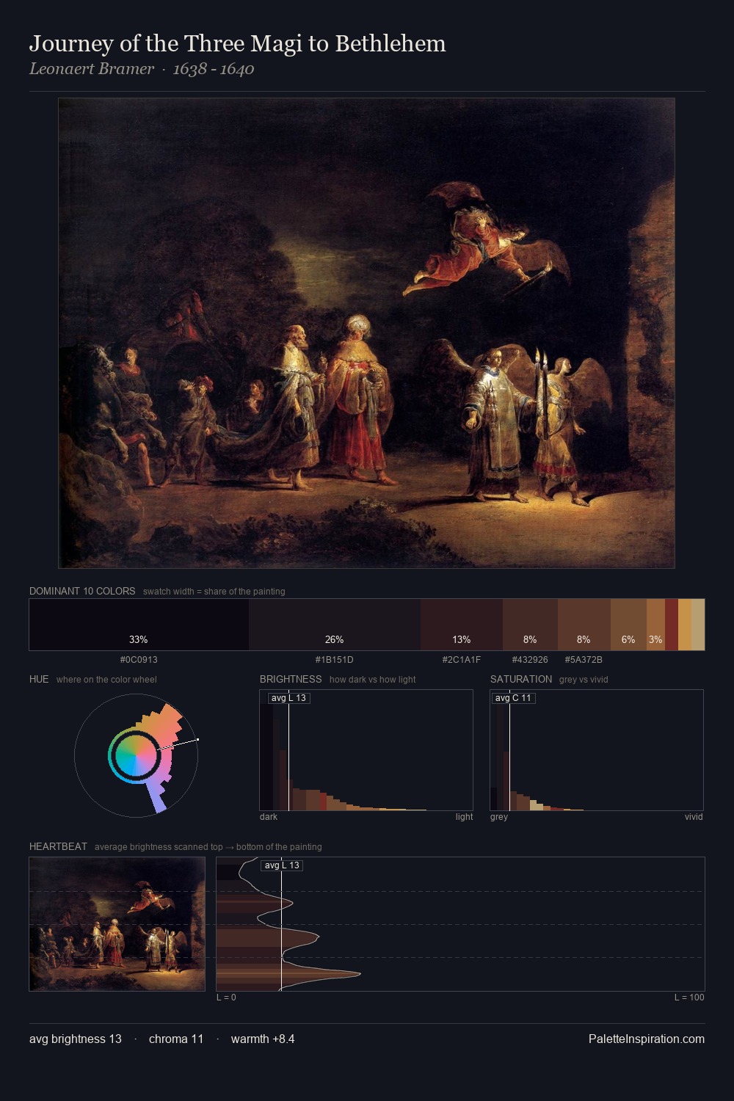Open the PaletteInspiration.com link

tap(647, 1039)
